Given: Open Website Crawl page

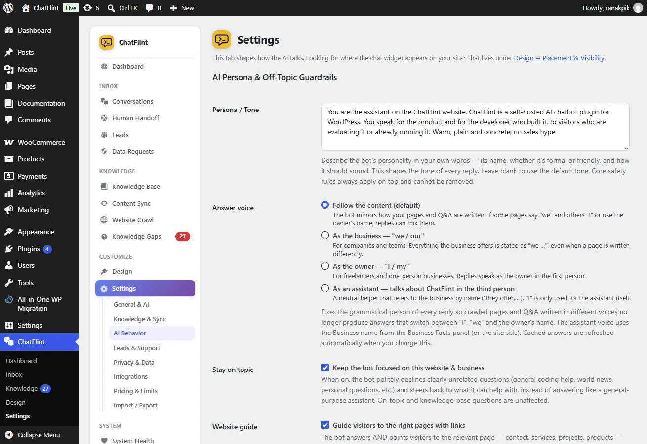Looking at the screenshot, I should coord(145,220).
